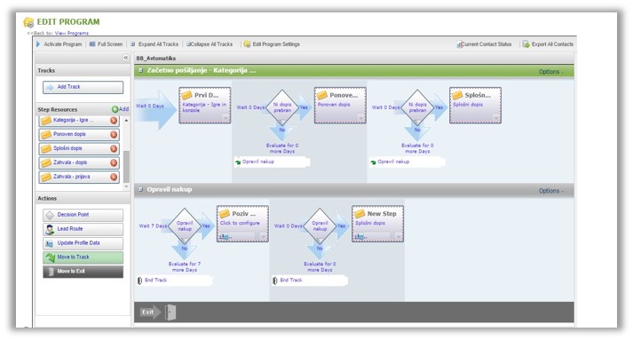The height and width of the screenshot is (340, 633).
Task: Select the Ponove... email step
Action: (340, 106)
